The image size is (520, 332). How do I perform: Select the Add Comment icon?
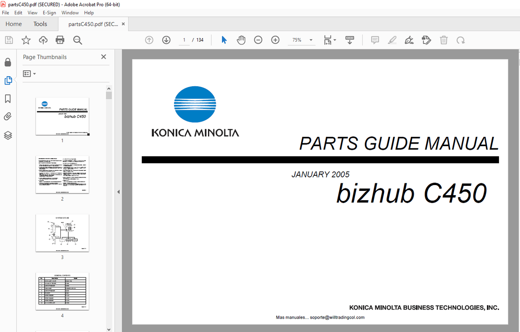click(374, 40)
